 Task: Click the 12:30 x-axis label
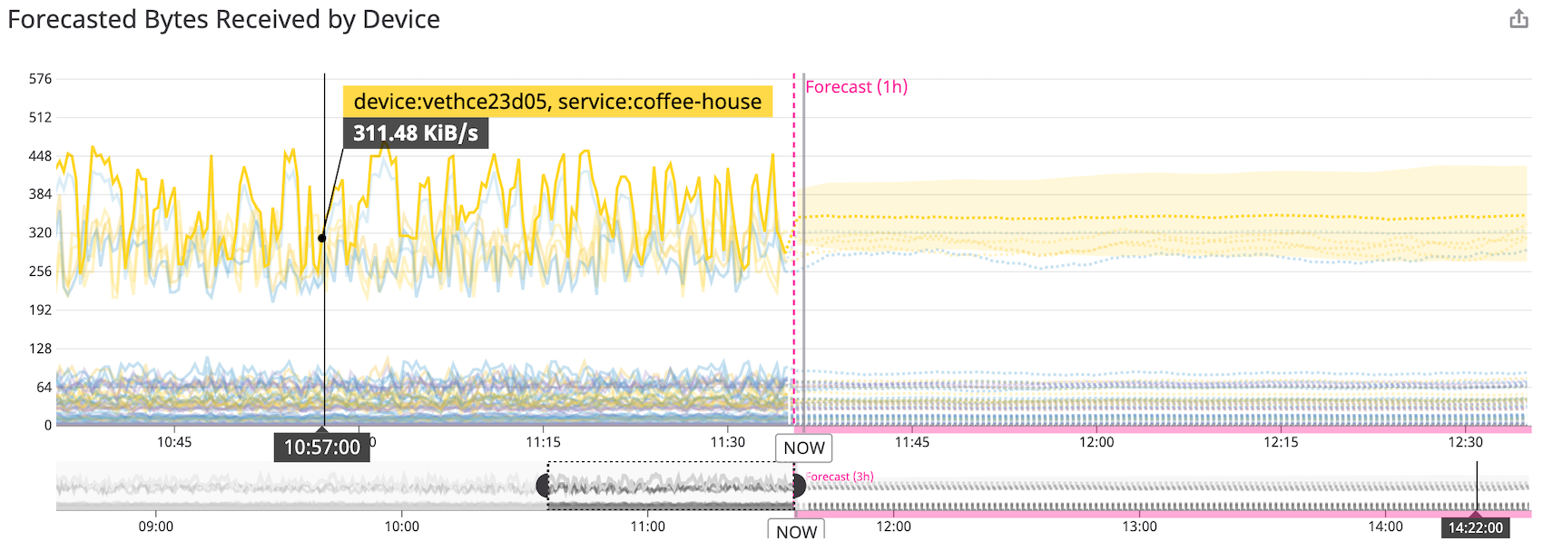coord(1465,442)
